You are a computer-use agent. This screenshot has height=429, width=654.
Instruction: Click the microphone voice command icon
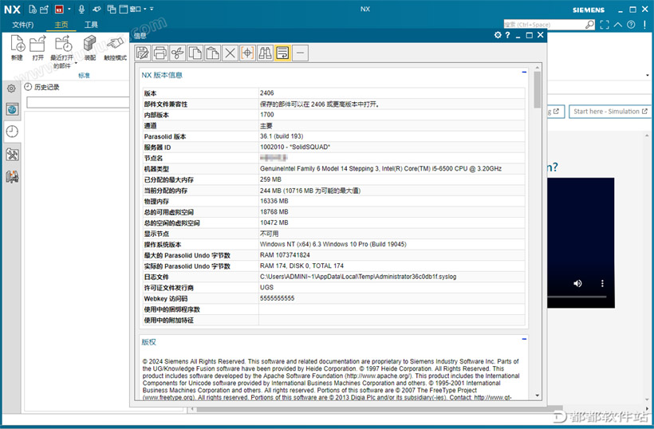point(81,10)
